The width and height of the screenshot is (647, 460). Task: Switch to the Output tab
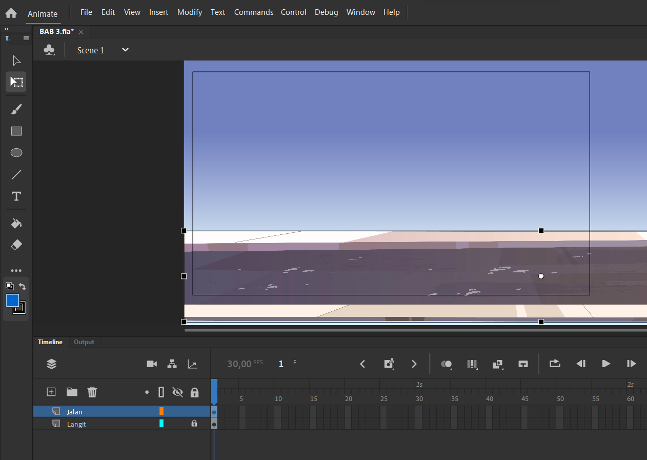tap(84, 342)
